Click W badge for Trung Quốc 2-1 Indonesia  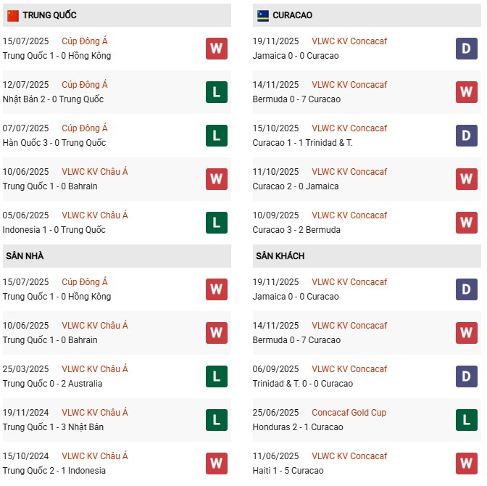(x=216, y=463)
